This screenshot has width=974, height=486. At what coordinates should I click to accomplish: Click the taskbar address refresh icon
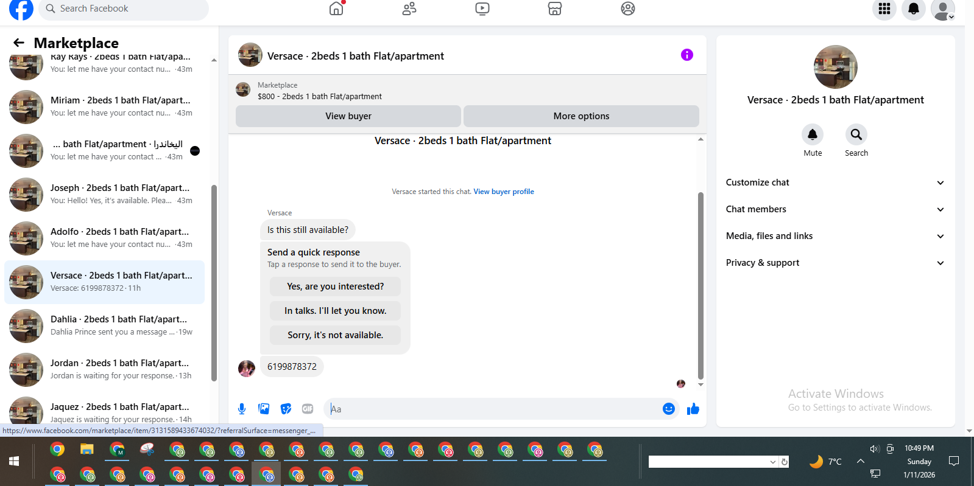pos(785,462)
